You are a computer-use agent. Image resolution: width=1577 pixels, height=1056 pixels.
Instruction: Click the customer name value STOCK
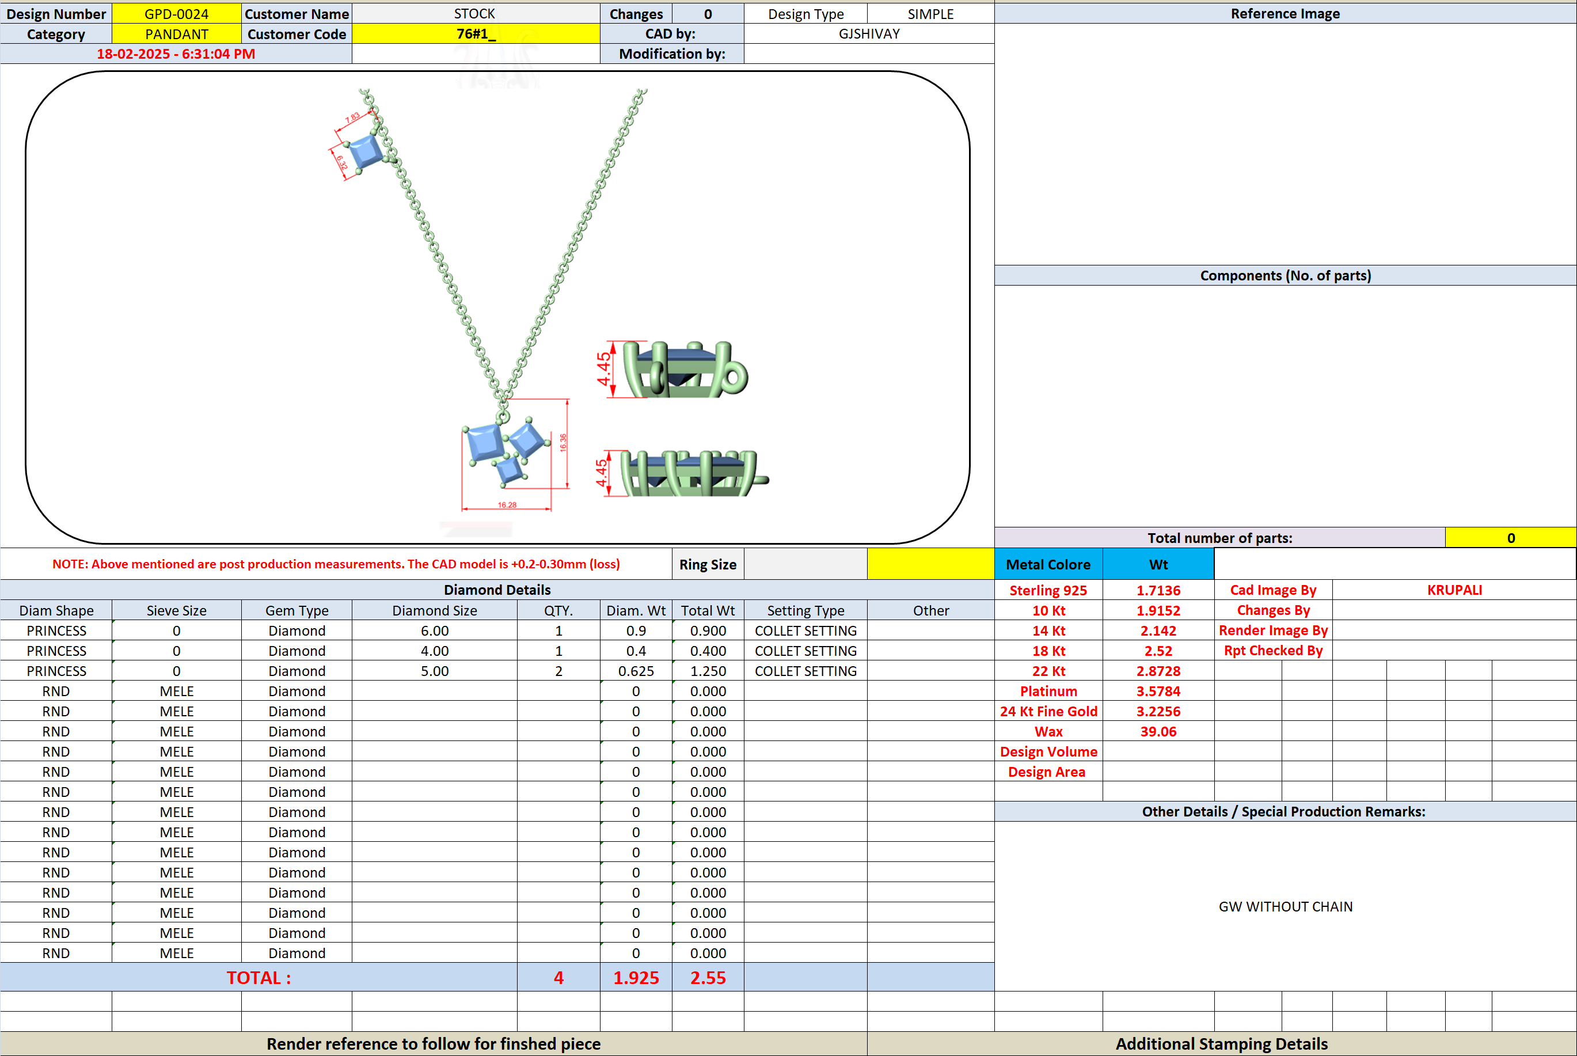[x=476, y=13]
